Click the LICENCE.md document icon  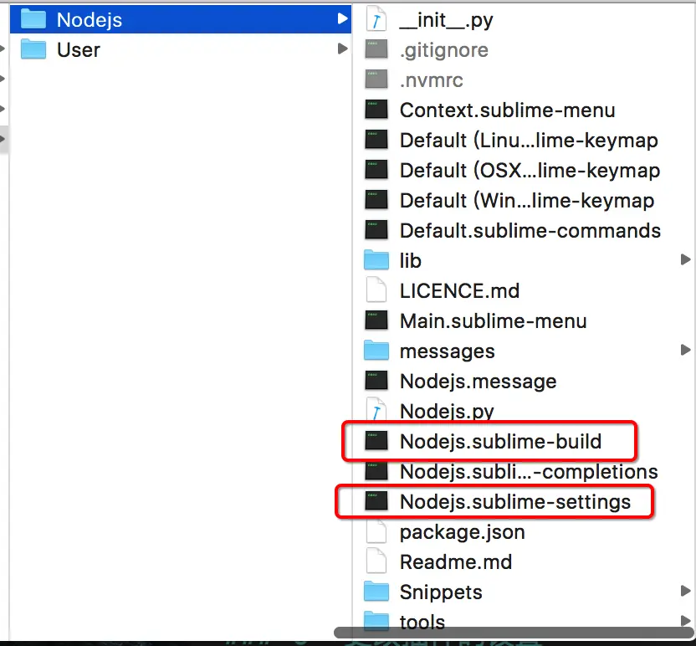(376, 290)
